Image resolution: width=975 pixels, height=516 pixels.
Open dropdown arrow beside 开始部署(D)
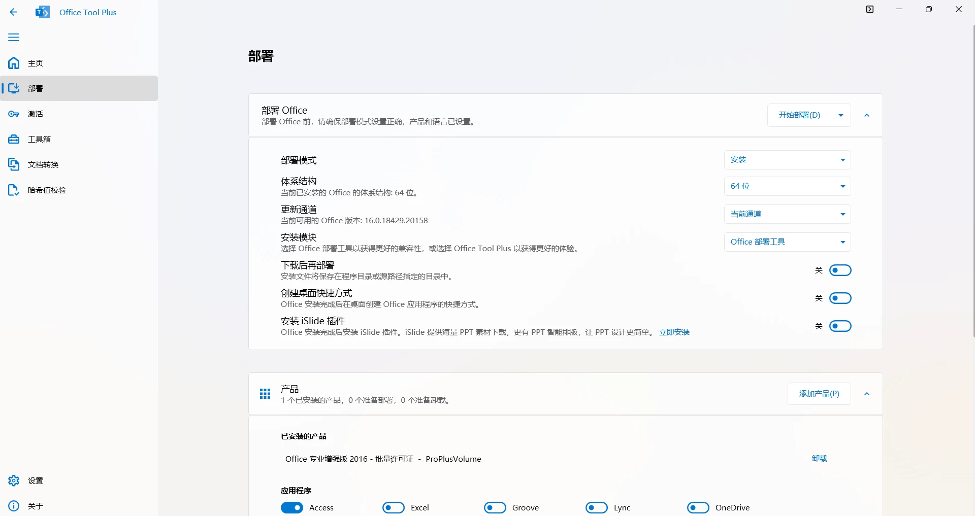point(841,115)
